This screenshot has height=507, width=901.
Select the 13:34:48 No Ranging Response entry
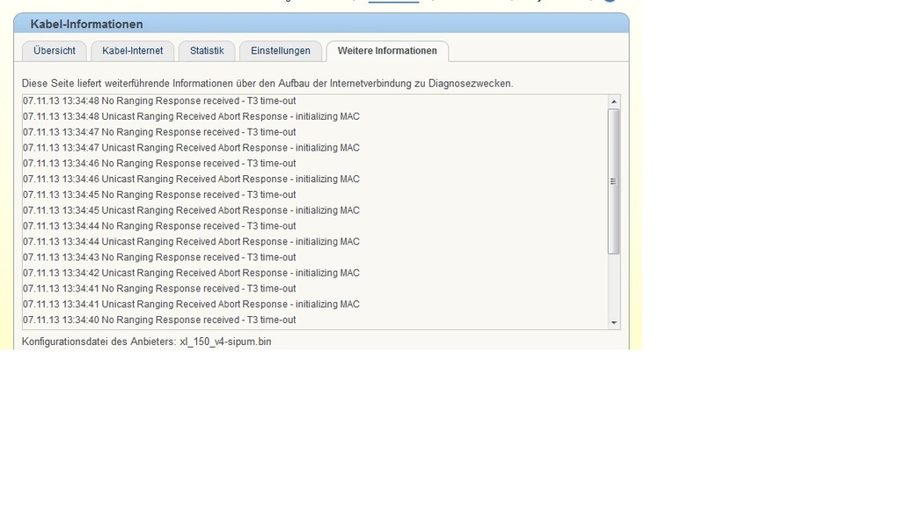(159, 101)
